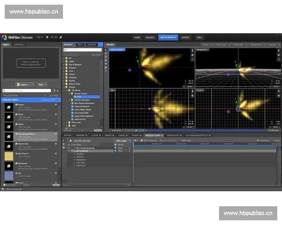Image resolution: width=282 pixels, height=225 pixels.
Task: Switch media panel to grid view icon
Action: pos(57,90)
